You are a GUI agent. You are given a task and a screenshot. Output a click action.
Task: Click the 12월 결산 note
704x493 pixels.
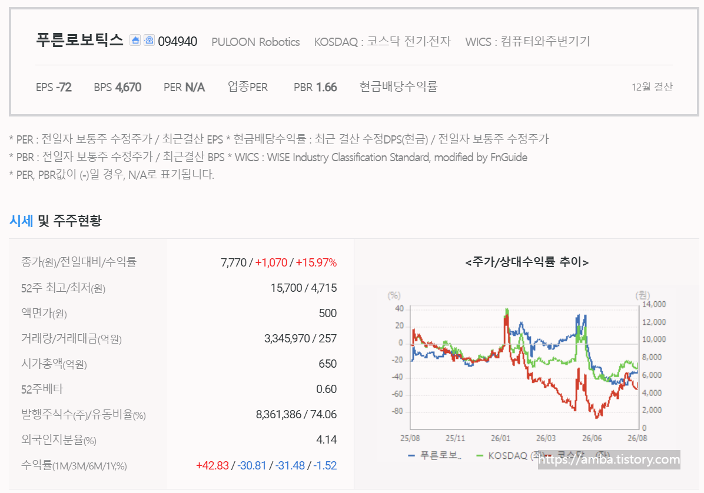[652, 87]
